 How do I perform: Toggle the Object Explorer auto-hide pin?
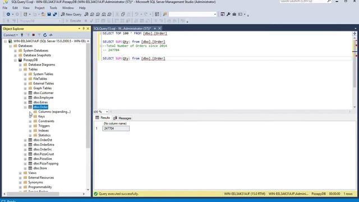point(84,29)
